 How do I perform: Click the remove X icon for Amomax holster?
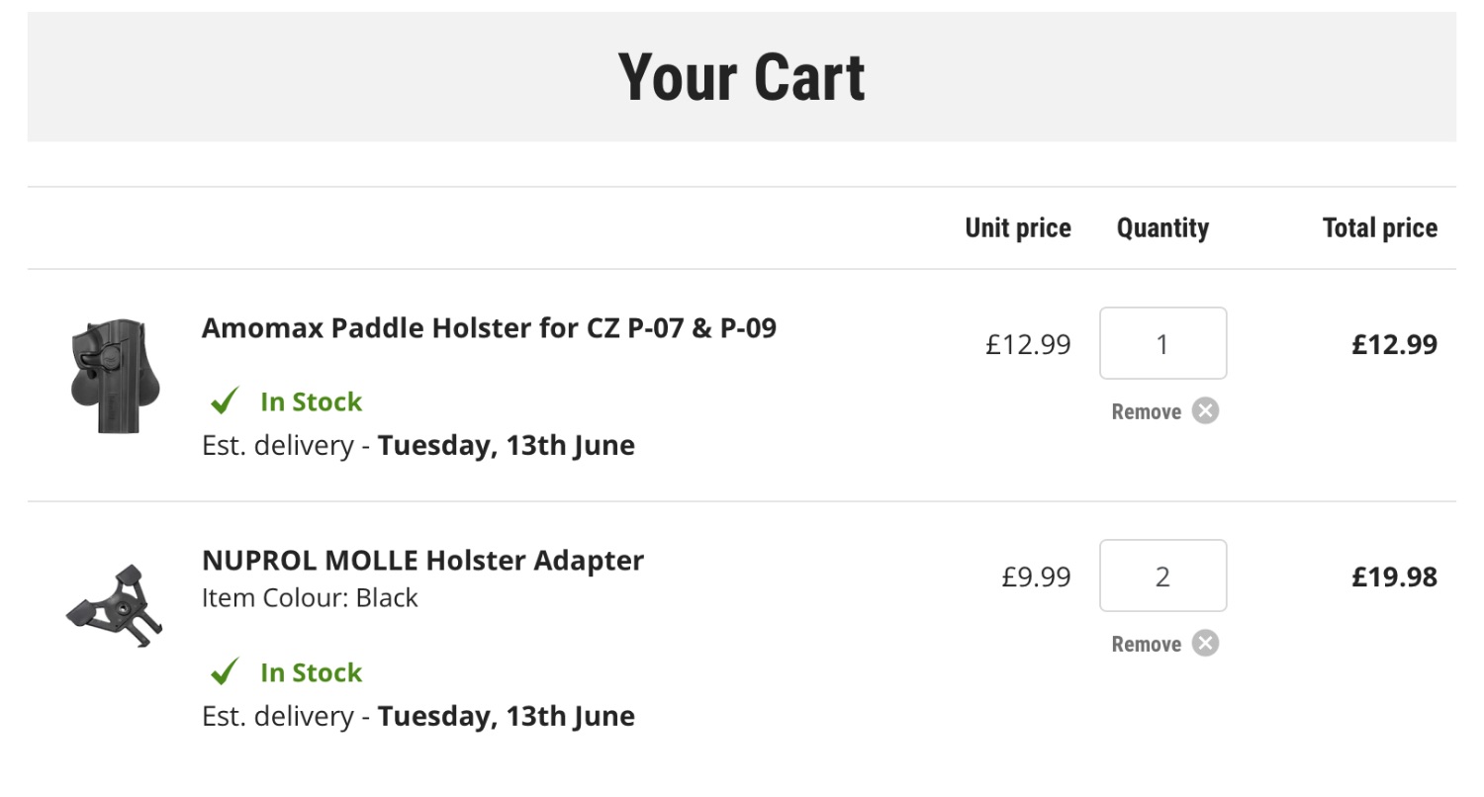click(x=1205, y=410)
